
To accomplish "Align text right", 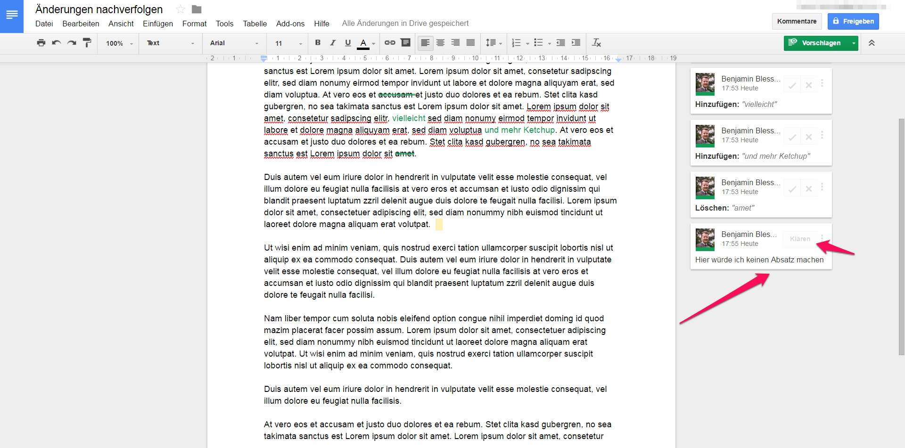I will pos(455,43).
